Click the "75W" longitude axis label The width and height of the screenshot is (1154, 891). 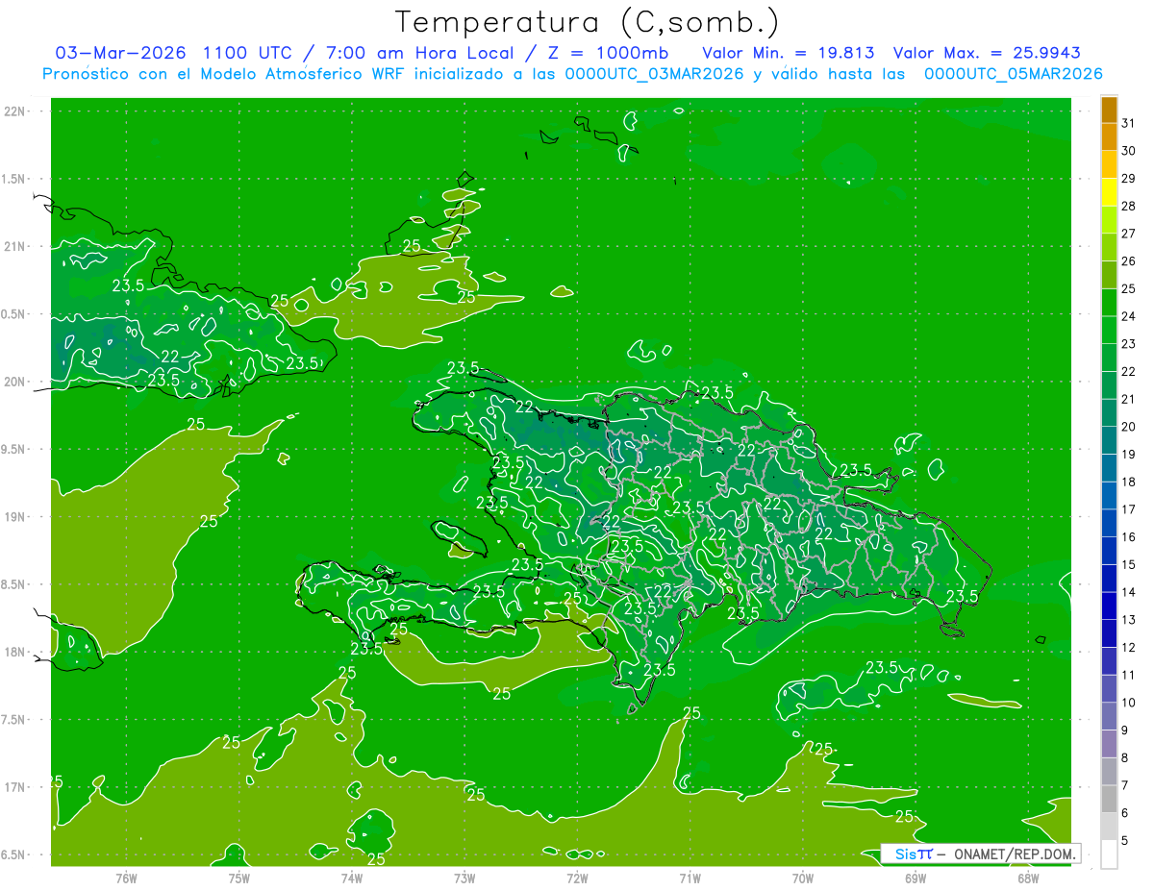[x=238, y=878]
